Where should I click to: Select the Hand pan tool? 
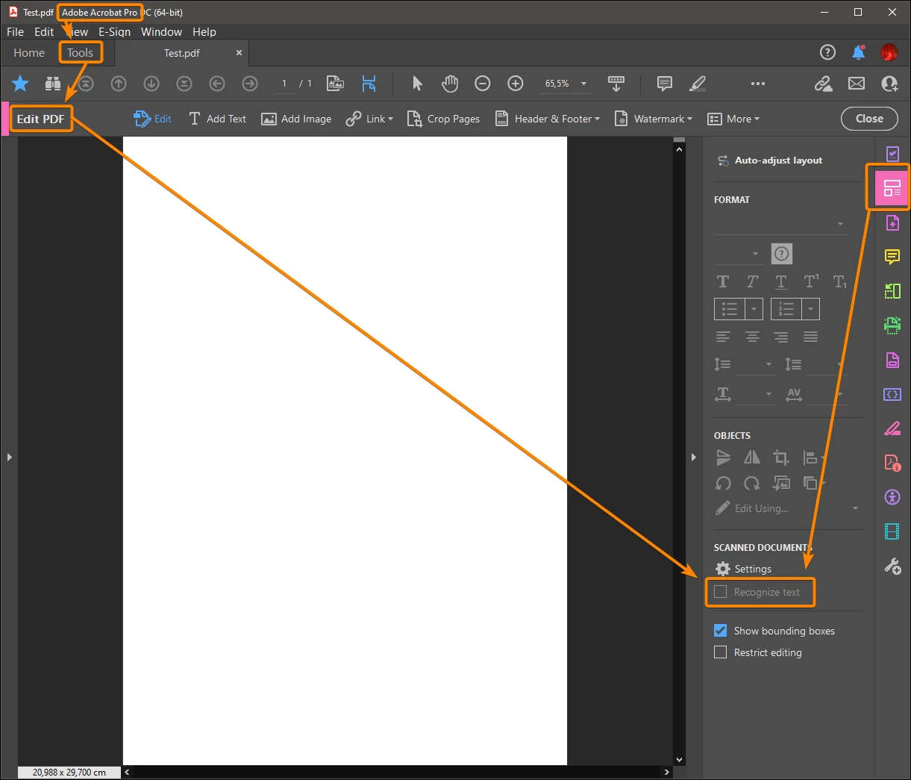click(449, 84)
